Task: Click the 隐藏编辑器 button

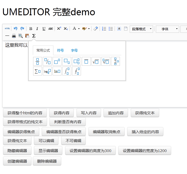Action: [17, 151]
